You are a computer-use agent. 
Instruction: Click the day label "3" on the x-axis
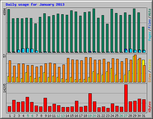pos(19,116)
